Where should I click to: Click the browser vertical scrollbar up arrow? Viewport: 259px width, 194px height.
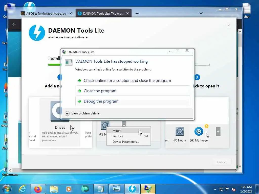click(240, 31)
